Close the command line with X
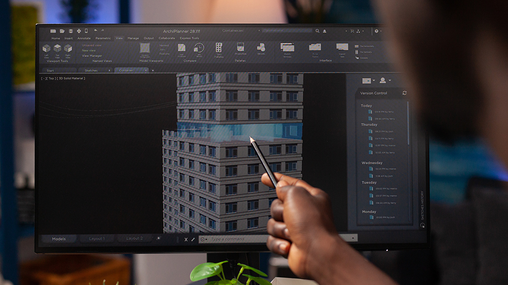 (x=186, y=240)
